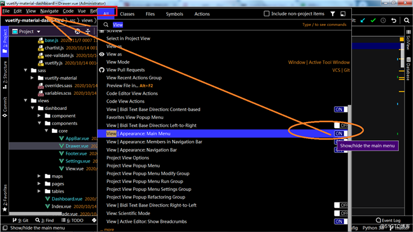Open the Git tool window button
The height and width of the screenshot is (232, 413).
coord(21,221)
